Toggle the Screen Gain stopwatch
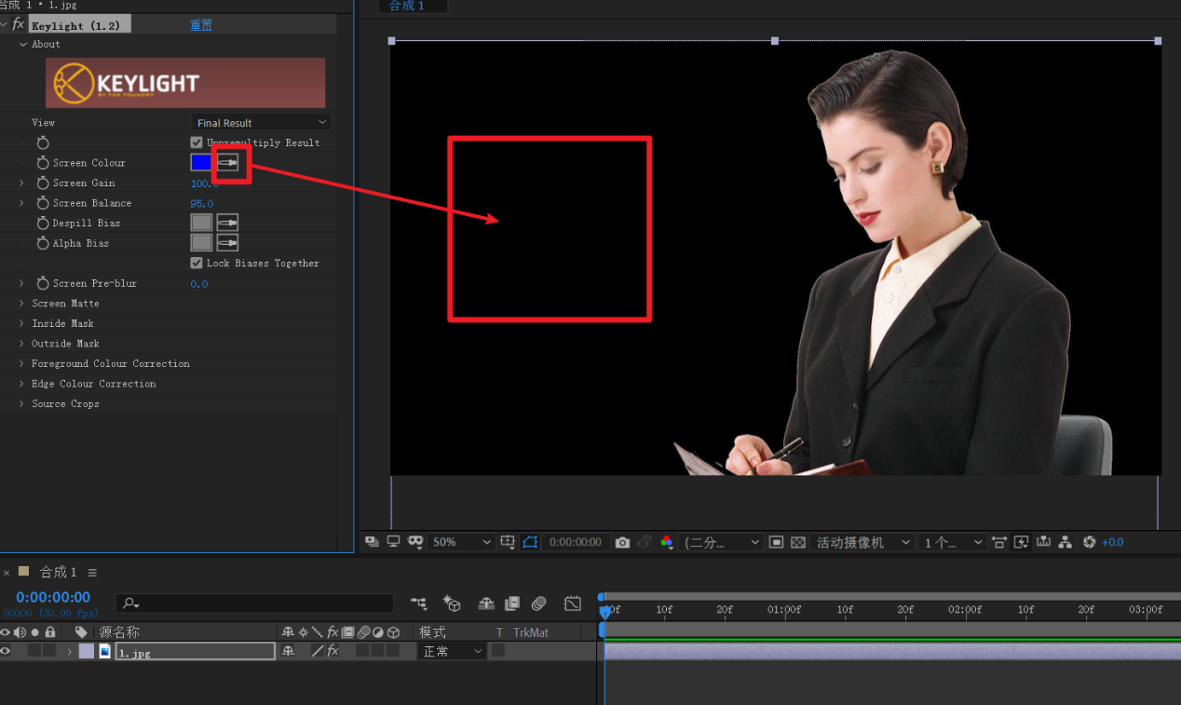The height and width of the screenshot is (705, 1181). pyautogui.click(x=43, y=183)
